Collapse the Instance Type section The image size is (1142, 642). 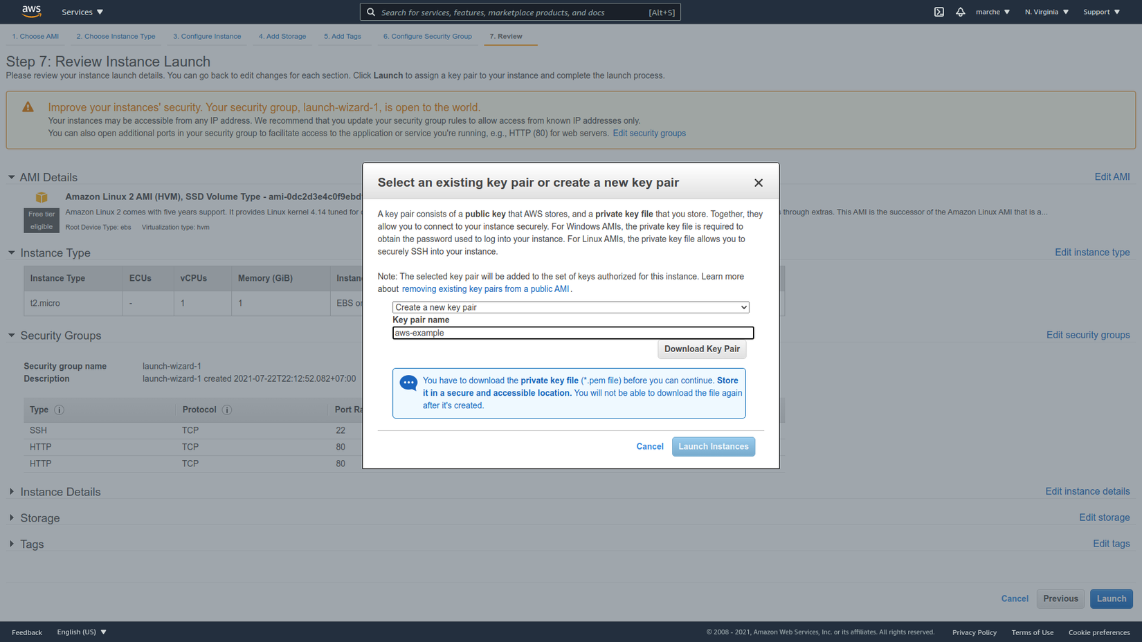coord(12,253)
